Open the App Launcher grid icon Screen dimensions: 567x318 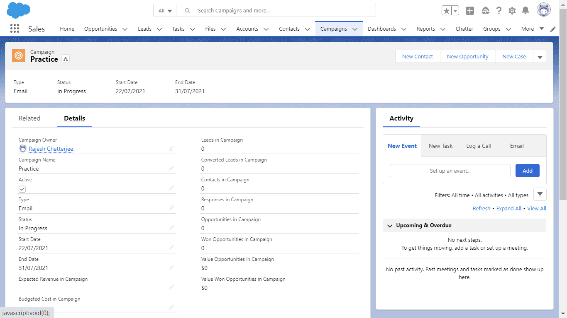(15, 29)
